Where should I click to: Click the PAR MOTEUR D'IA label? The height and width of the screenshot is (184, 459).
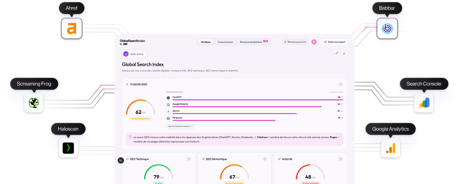174,92
